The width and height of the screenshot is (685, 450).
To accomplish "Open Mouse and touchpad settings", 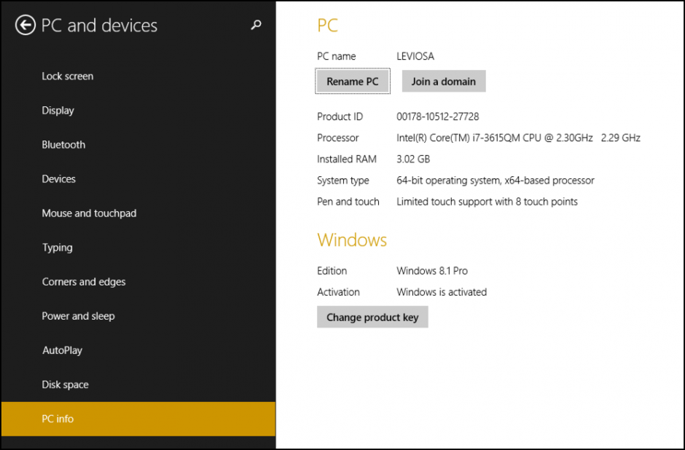I will point(89,213).
